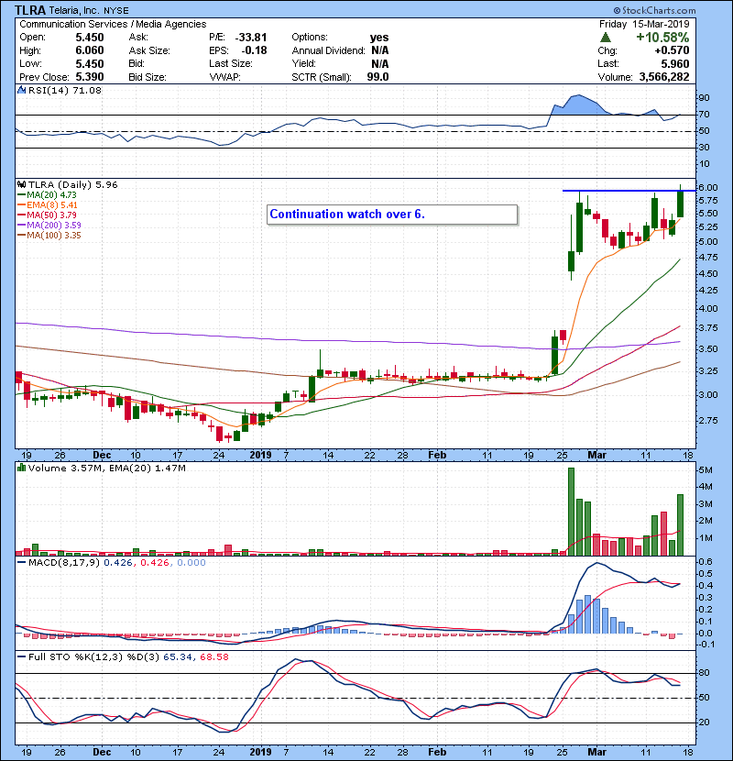Select the MA(100) 3.35 legend entry
This screenshot has height=761, width=733.
click(49, 236)
